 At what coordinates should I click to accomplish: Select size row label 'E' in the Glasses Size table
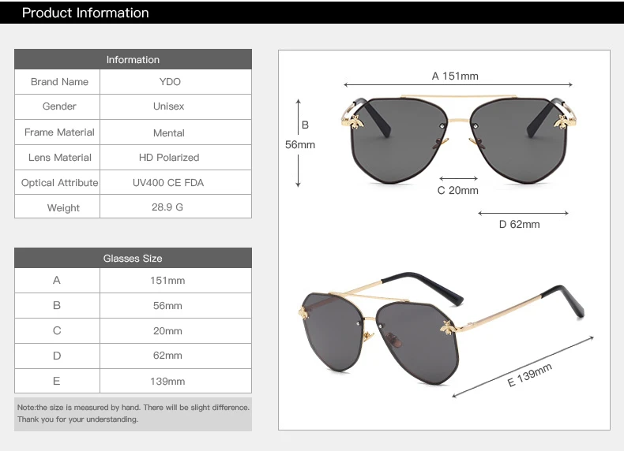(57, 381)
